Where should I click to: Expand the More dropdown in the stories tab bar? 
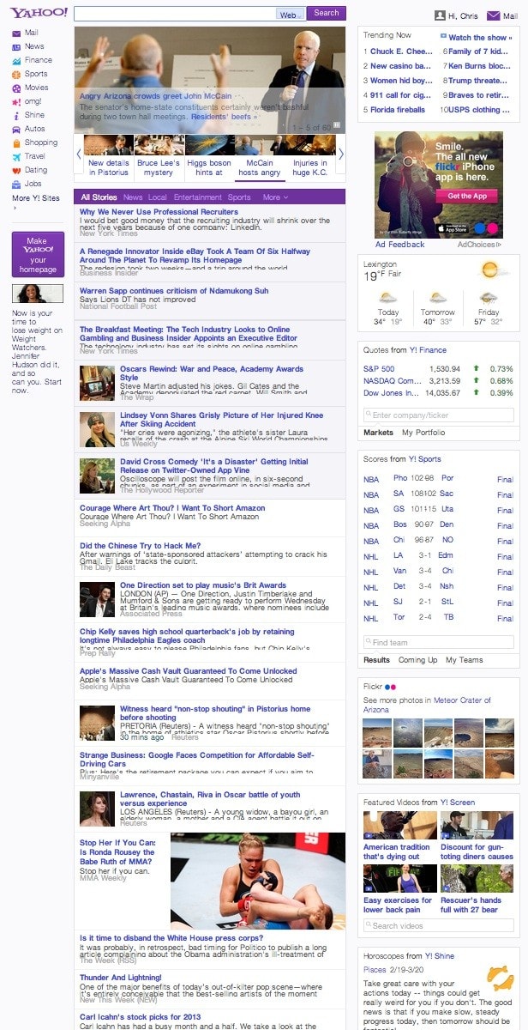click(274, 197)
